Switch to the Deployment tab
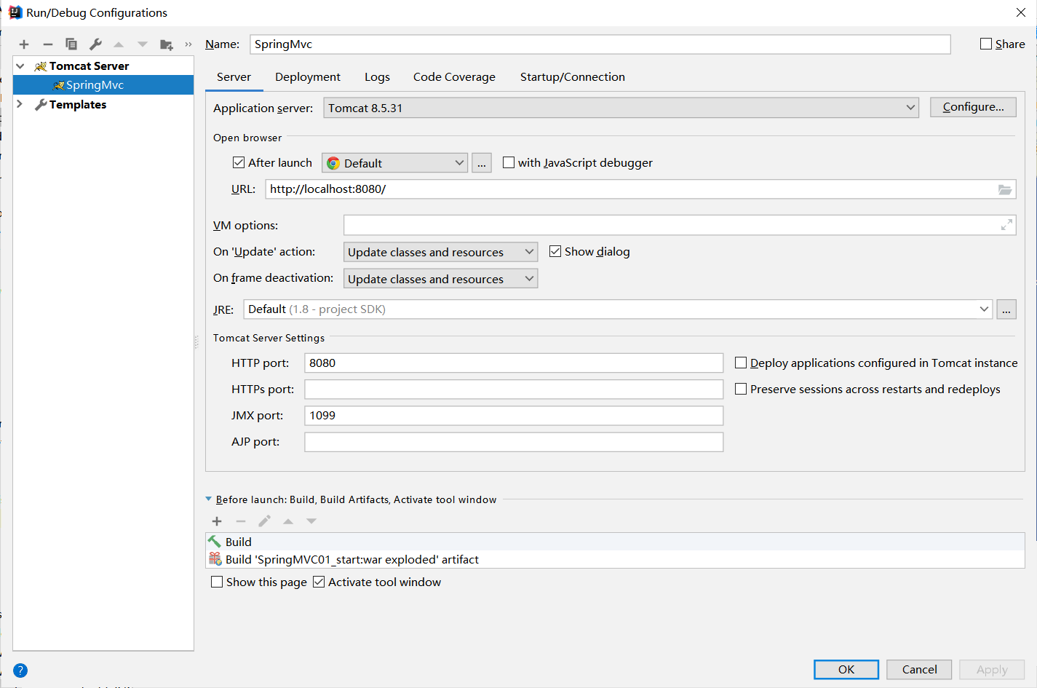The width and height of the screenshot is (1037, 688). 307,77
